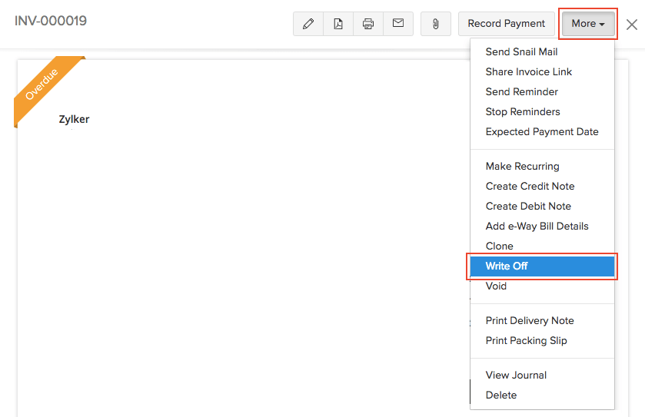Choose Write Off option
This screenshot has height=417, width=645.
point(542,266)
